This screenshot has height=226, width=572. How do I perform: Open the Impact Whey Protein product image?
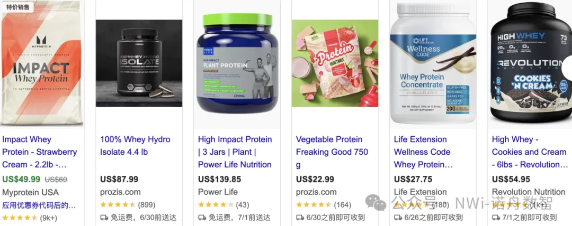(42, 63)
